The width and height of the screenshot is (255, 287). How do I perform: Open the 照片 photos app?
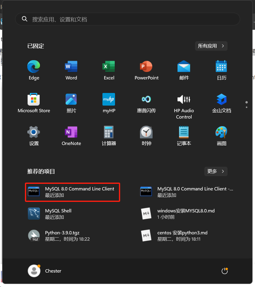71,103
